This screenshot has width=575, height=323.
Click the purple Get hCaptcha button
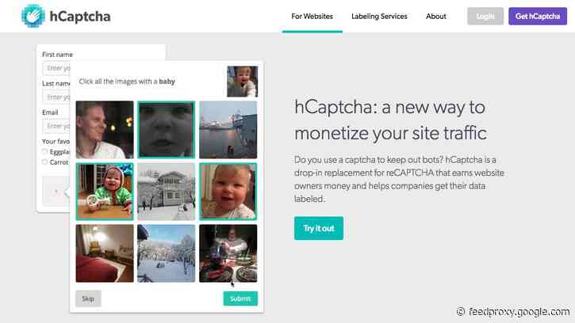click(538, 16)
